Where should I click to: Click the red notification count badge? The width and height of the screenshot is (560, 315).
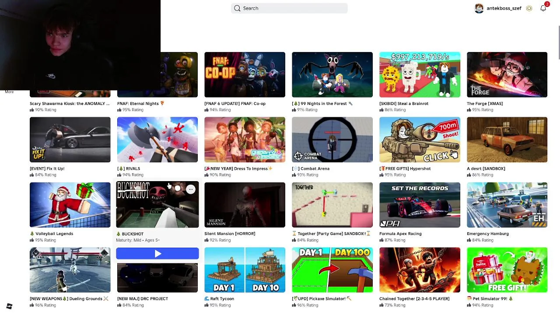(x=547, y=4)
